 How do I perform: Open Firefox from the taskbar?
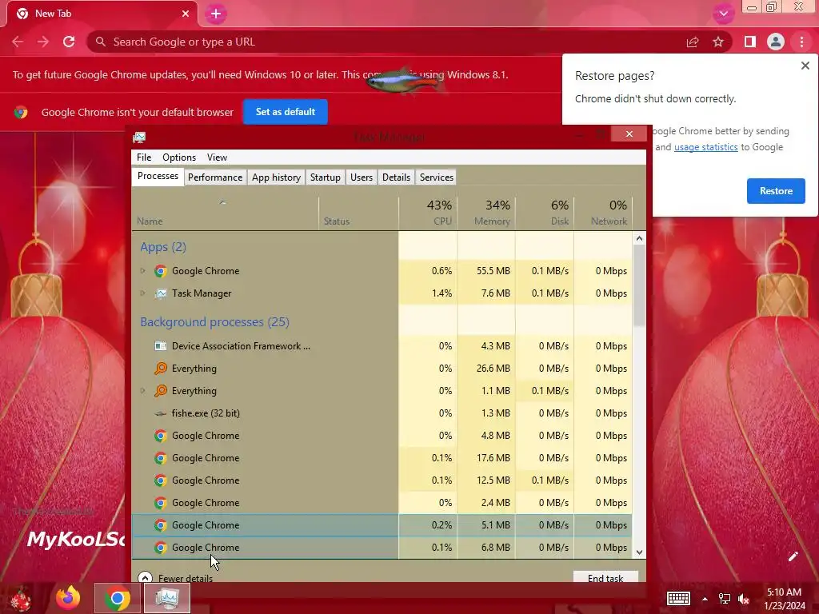coord(68,598)
